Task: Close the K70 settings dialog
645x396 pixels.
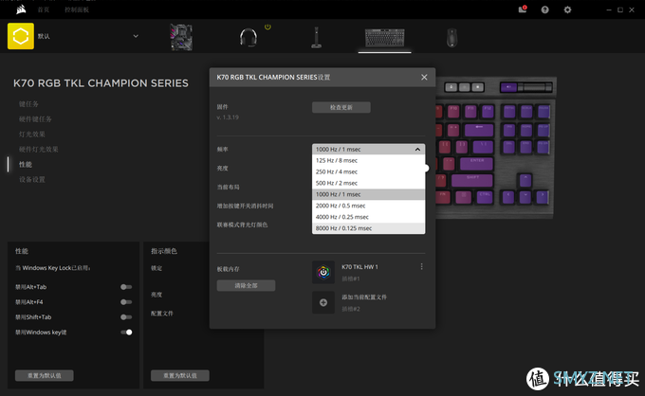Action: 424,78
